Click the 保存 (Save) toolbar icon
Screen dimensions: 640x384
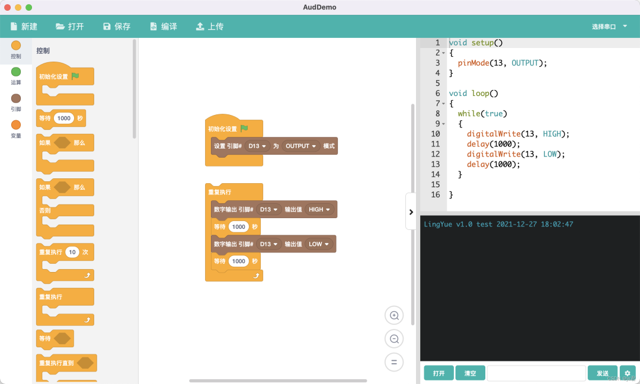(108, 26)
